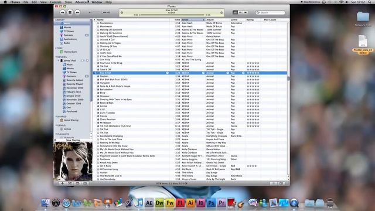Select Movies in the Library sidebar

tap(67, 28)
